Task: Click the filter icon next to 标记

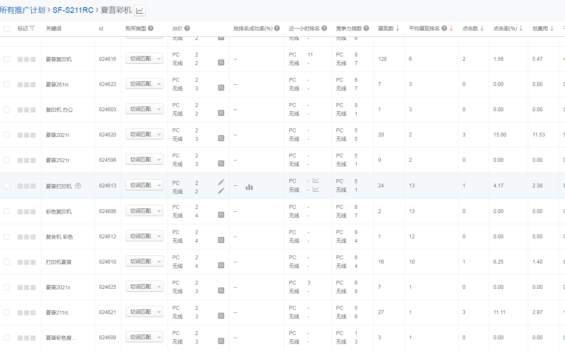Action: click(x=32, y=28)
